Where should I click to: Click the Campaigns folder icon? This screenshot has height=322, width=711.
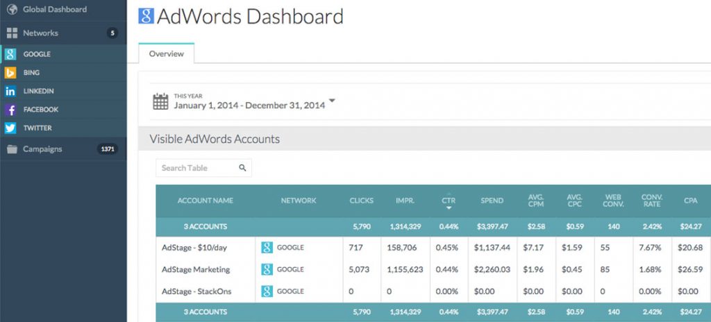(x=12, y=149)
